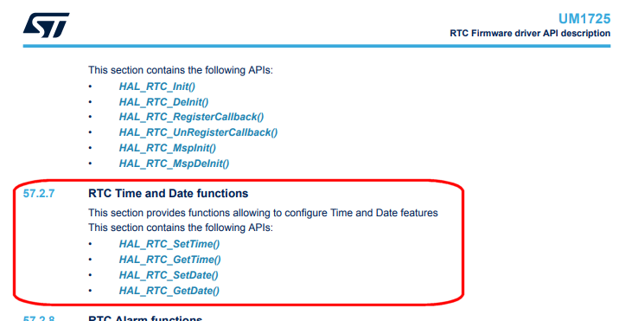This screenshot has height=321, width=619.
Task: Go to HAL_RTC_MspDeInit() API description
Action: click(174, 164)
